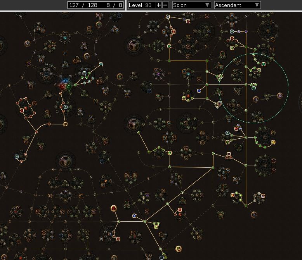Click the blue jewel socket left of teal radius ring
Viewport: 302px width, 260px height.
tap(199, 91)
